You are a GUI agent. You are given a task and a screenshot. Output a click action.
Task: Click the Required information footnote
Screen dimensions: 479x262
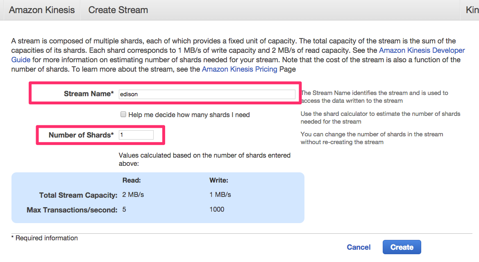[x=45, y=238]
